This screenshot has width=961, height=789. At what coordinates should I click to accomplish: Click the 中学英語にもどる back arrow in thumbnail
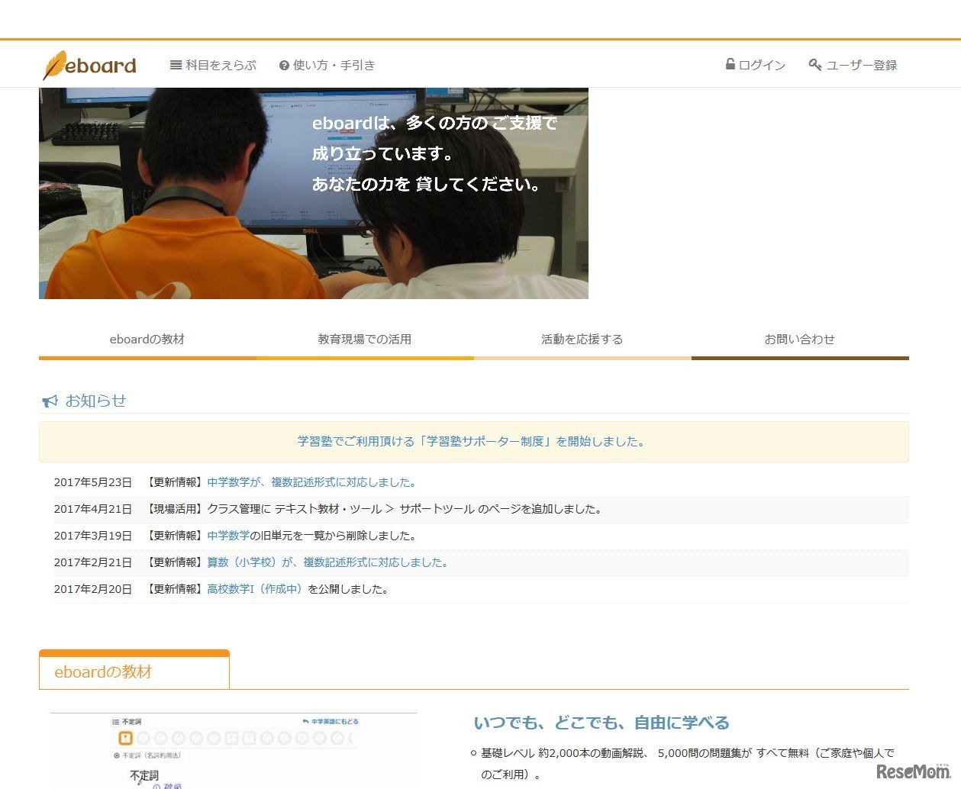click(305, 721)
